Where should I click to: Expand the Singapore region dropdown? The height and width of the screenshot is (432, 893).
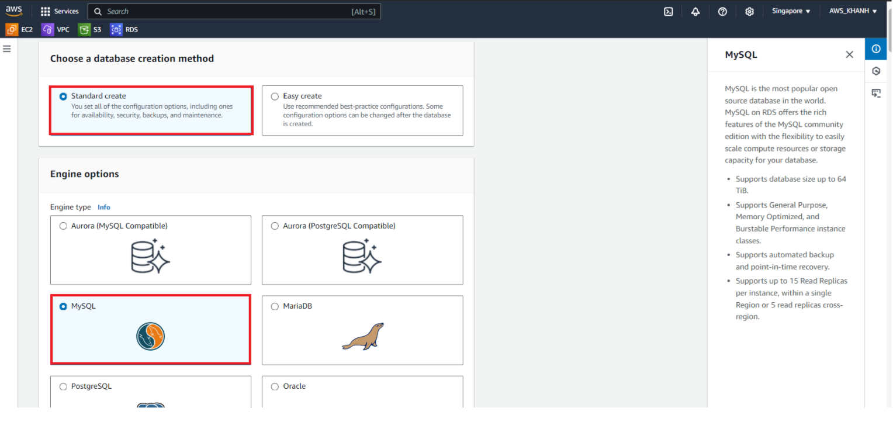pos(791,11)
